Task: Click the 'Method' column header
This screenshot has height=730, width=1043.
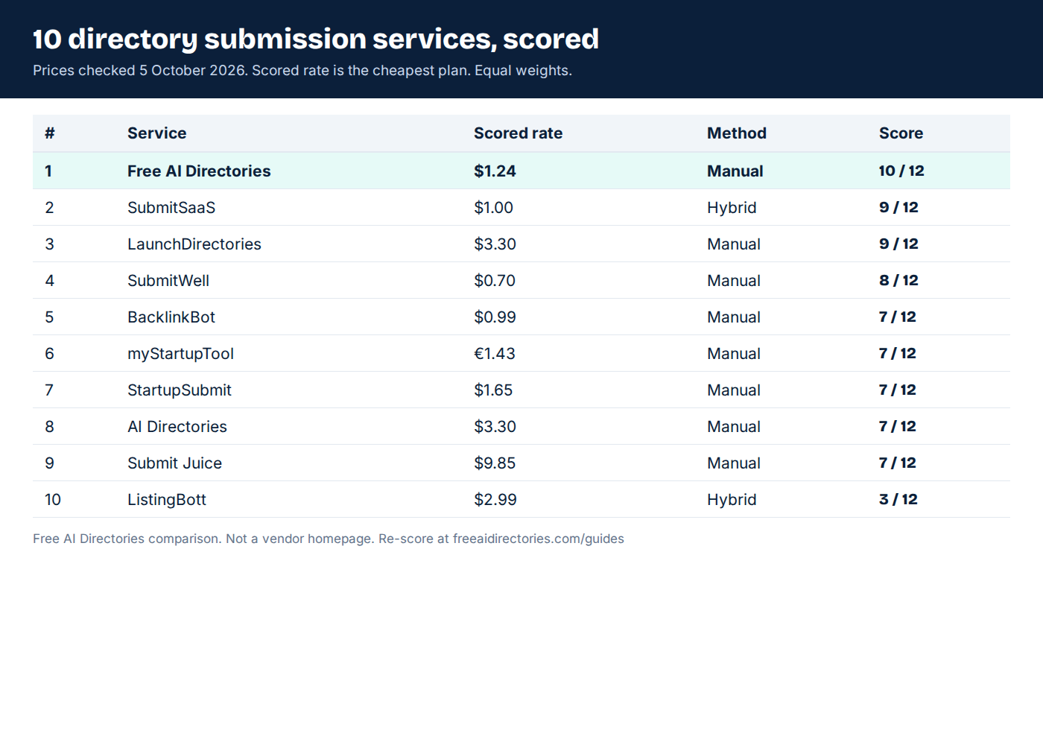Action: tap(737, 133)
